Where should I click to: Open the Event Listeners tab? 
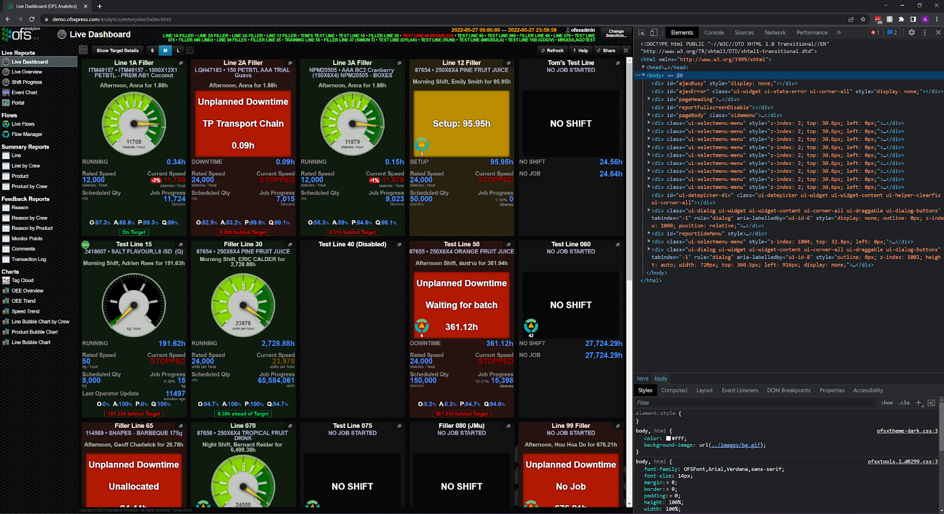click(740, 390)
